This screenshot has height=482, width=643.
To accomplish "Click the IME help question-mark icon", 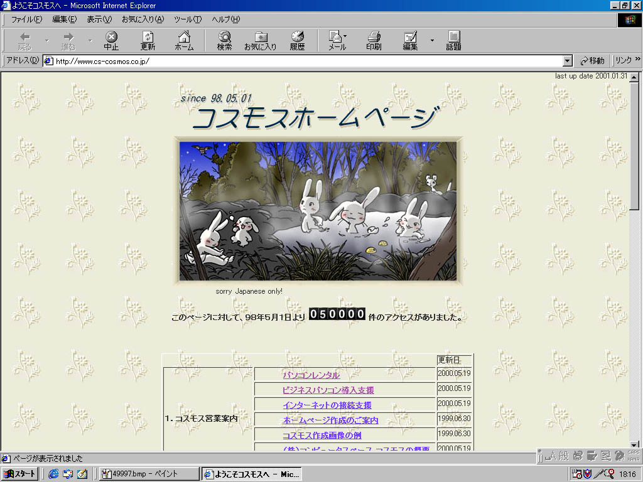I will pyautogui.click(x=619, y=456).
